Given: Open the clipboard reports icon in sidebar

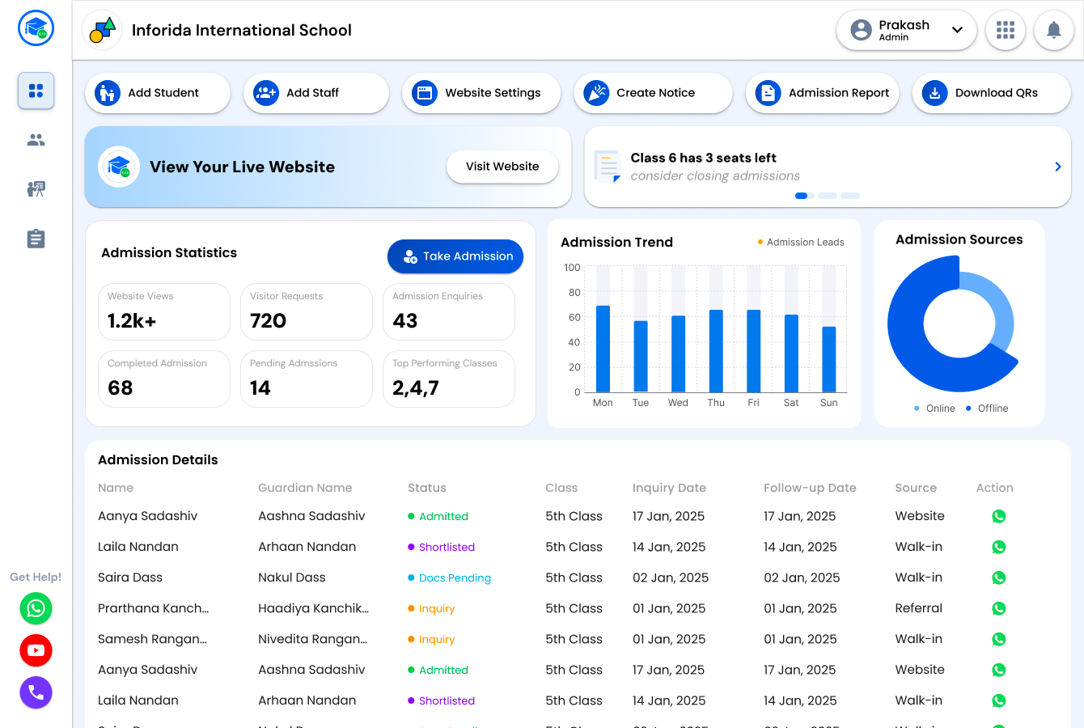Looking at the screenshot, I should [36, 239].
